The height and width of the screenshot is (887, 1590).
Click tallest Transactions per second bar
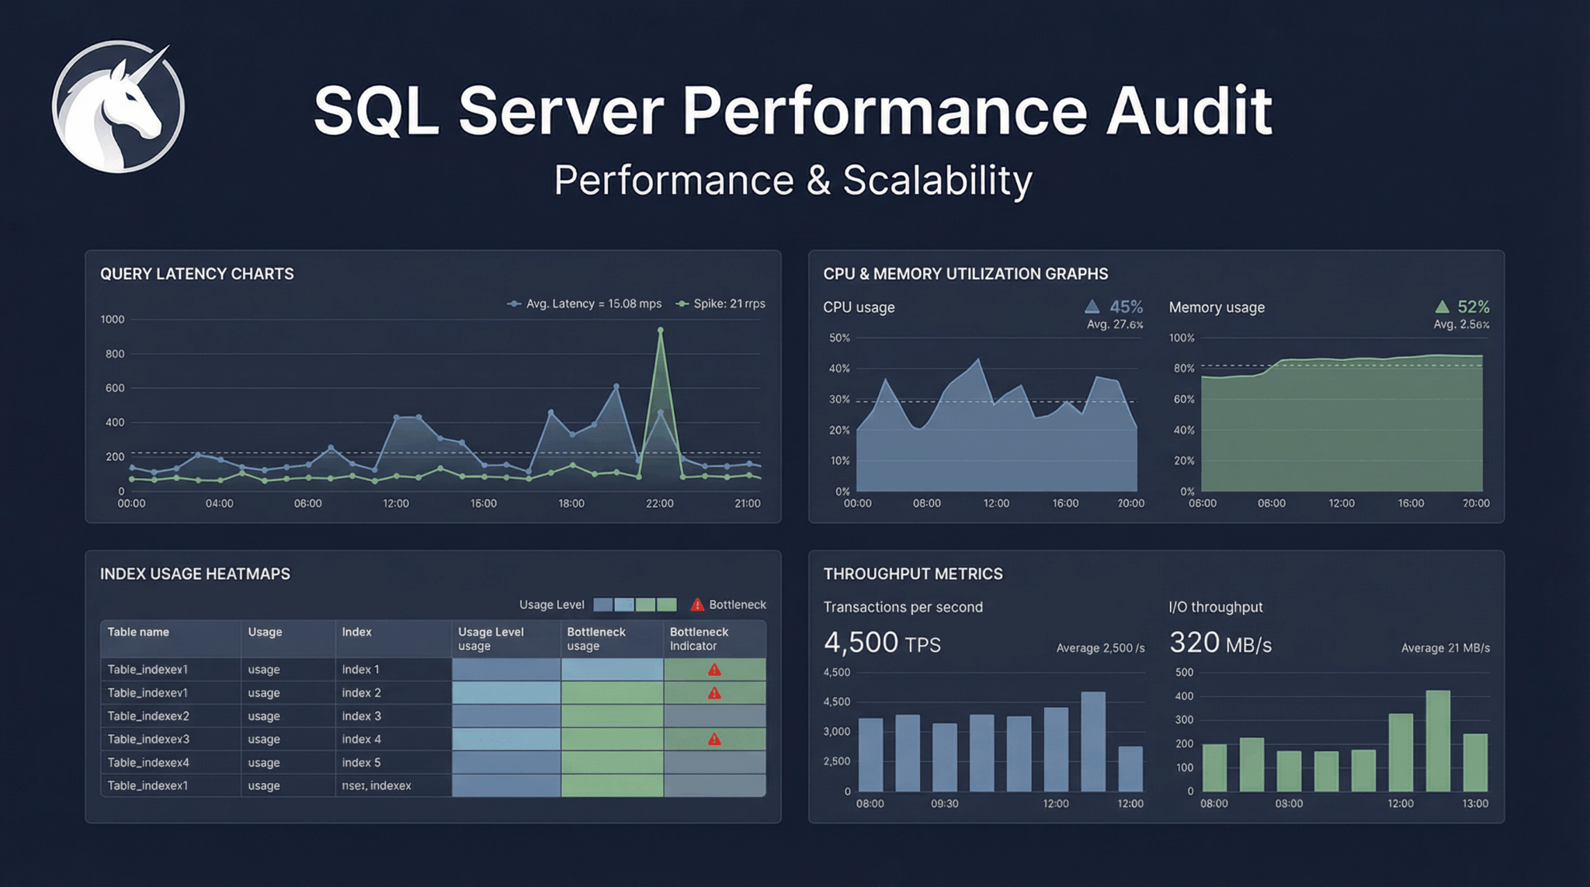1093,742
